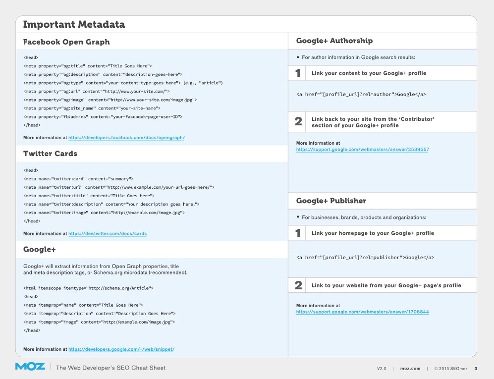Open the Twitter Cards docs link
The height and width of the screenshot is (379, 494).
(x=108, y=234)
